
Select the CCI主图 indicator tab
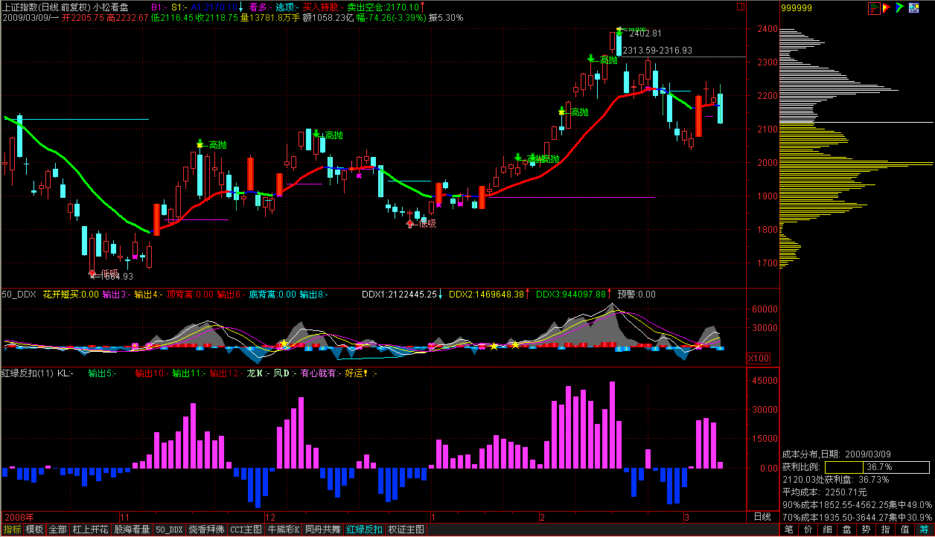click(246, 530)
